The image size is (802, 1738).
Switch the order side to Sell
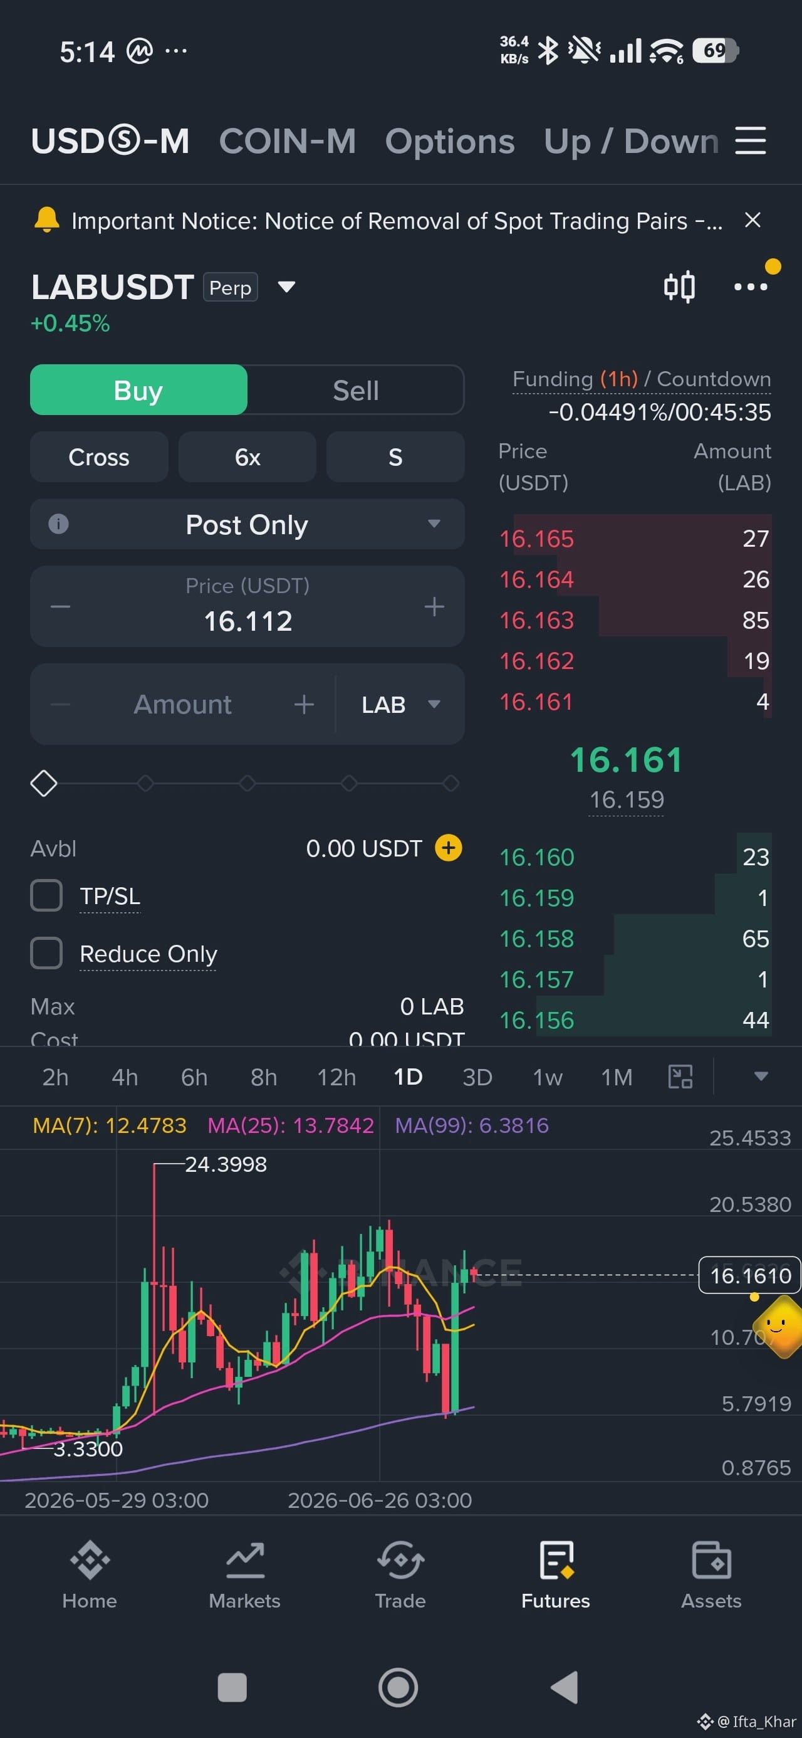tap(355, 390)
